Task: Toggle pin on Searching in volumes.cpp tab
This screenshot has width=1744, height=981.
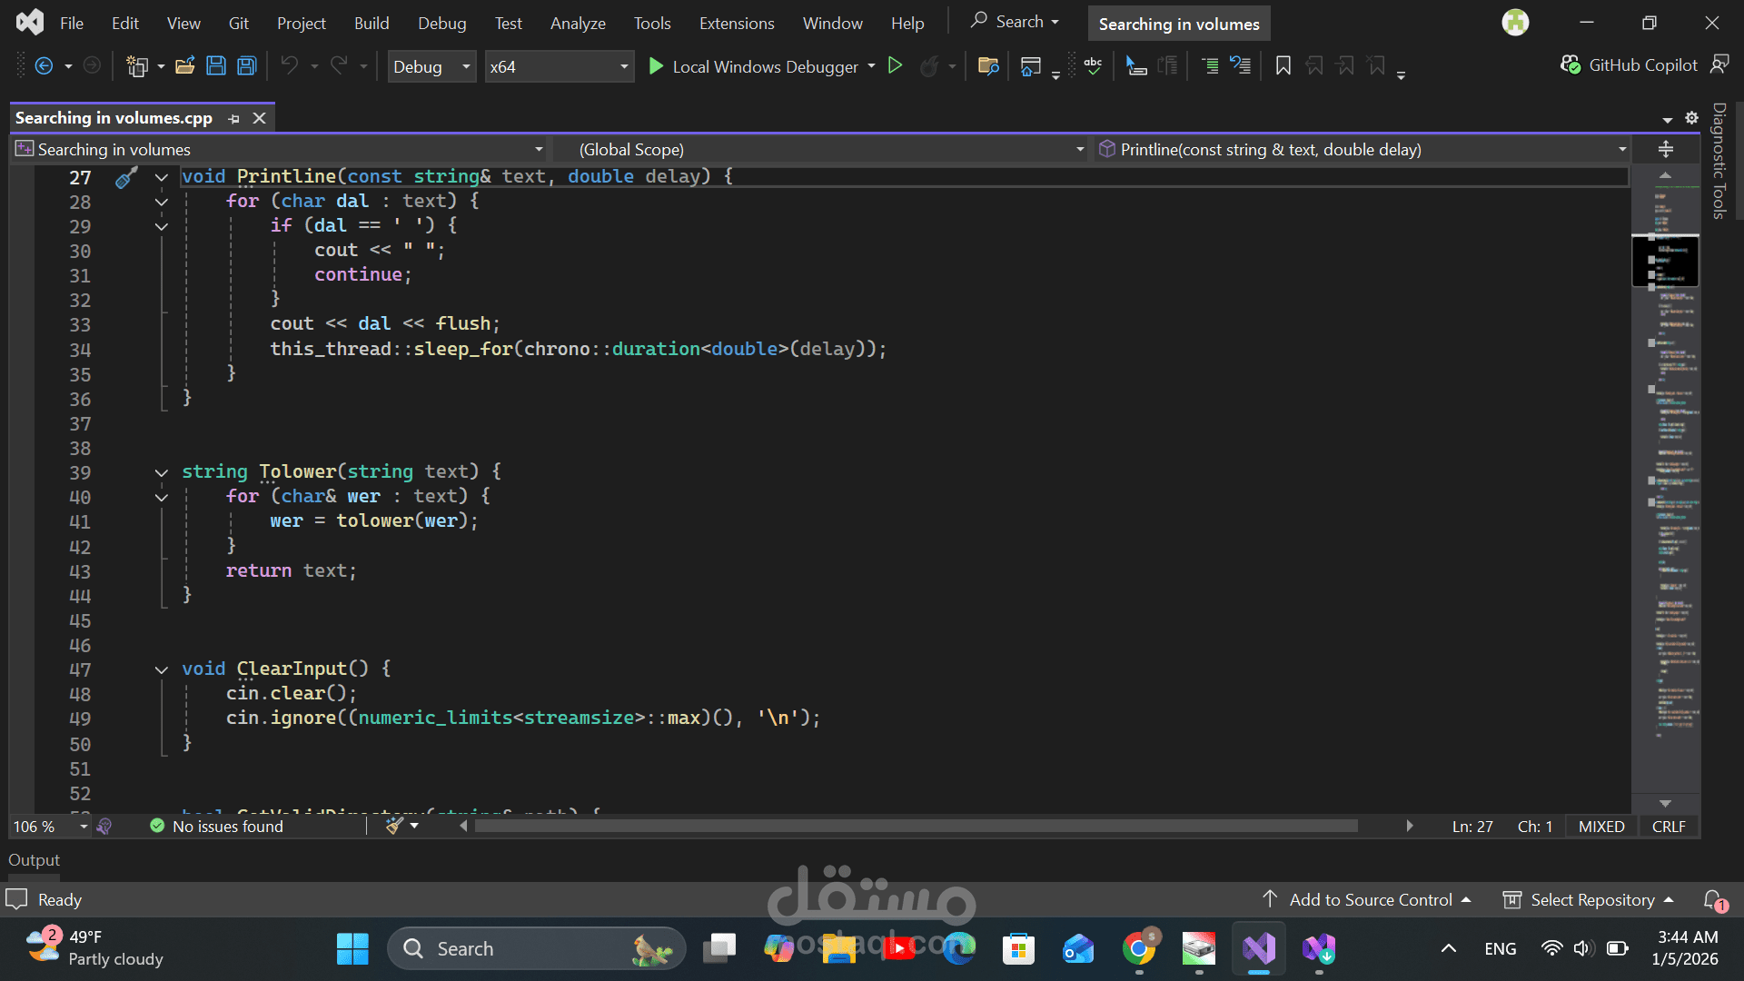Action: [x=234, y=119]
